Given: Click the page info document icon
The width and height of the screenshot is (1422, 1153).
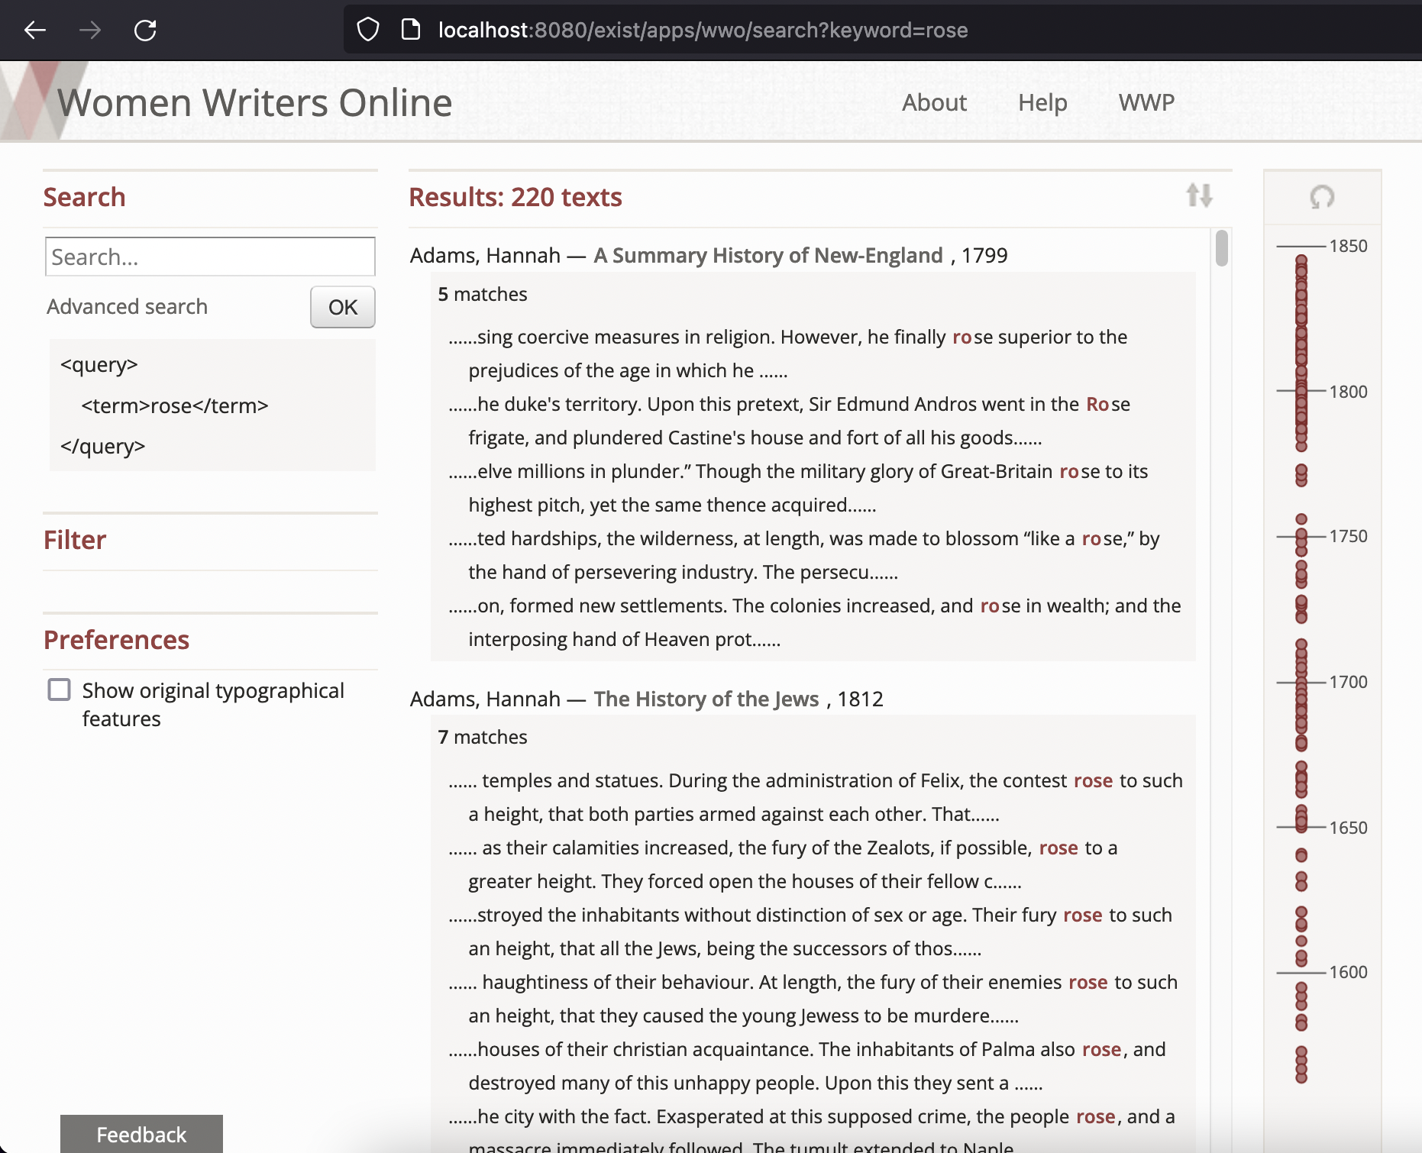Looking at the screenshot, I should [411, 30].
